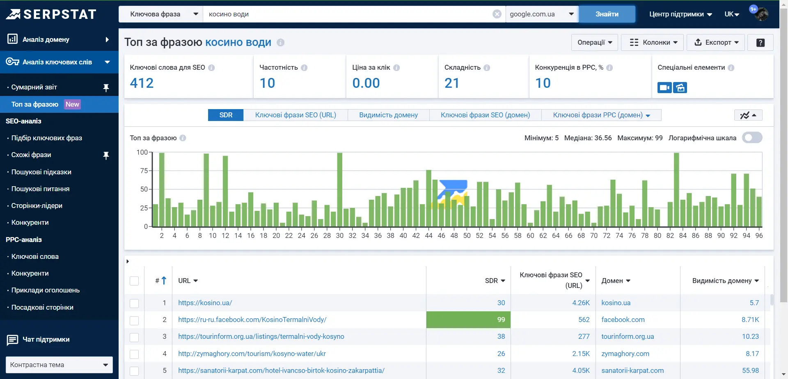Sort table by rank number arrow
788x379 pixels.
pos(164,281)
